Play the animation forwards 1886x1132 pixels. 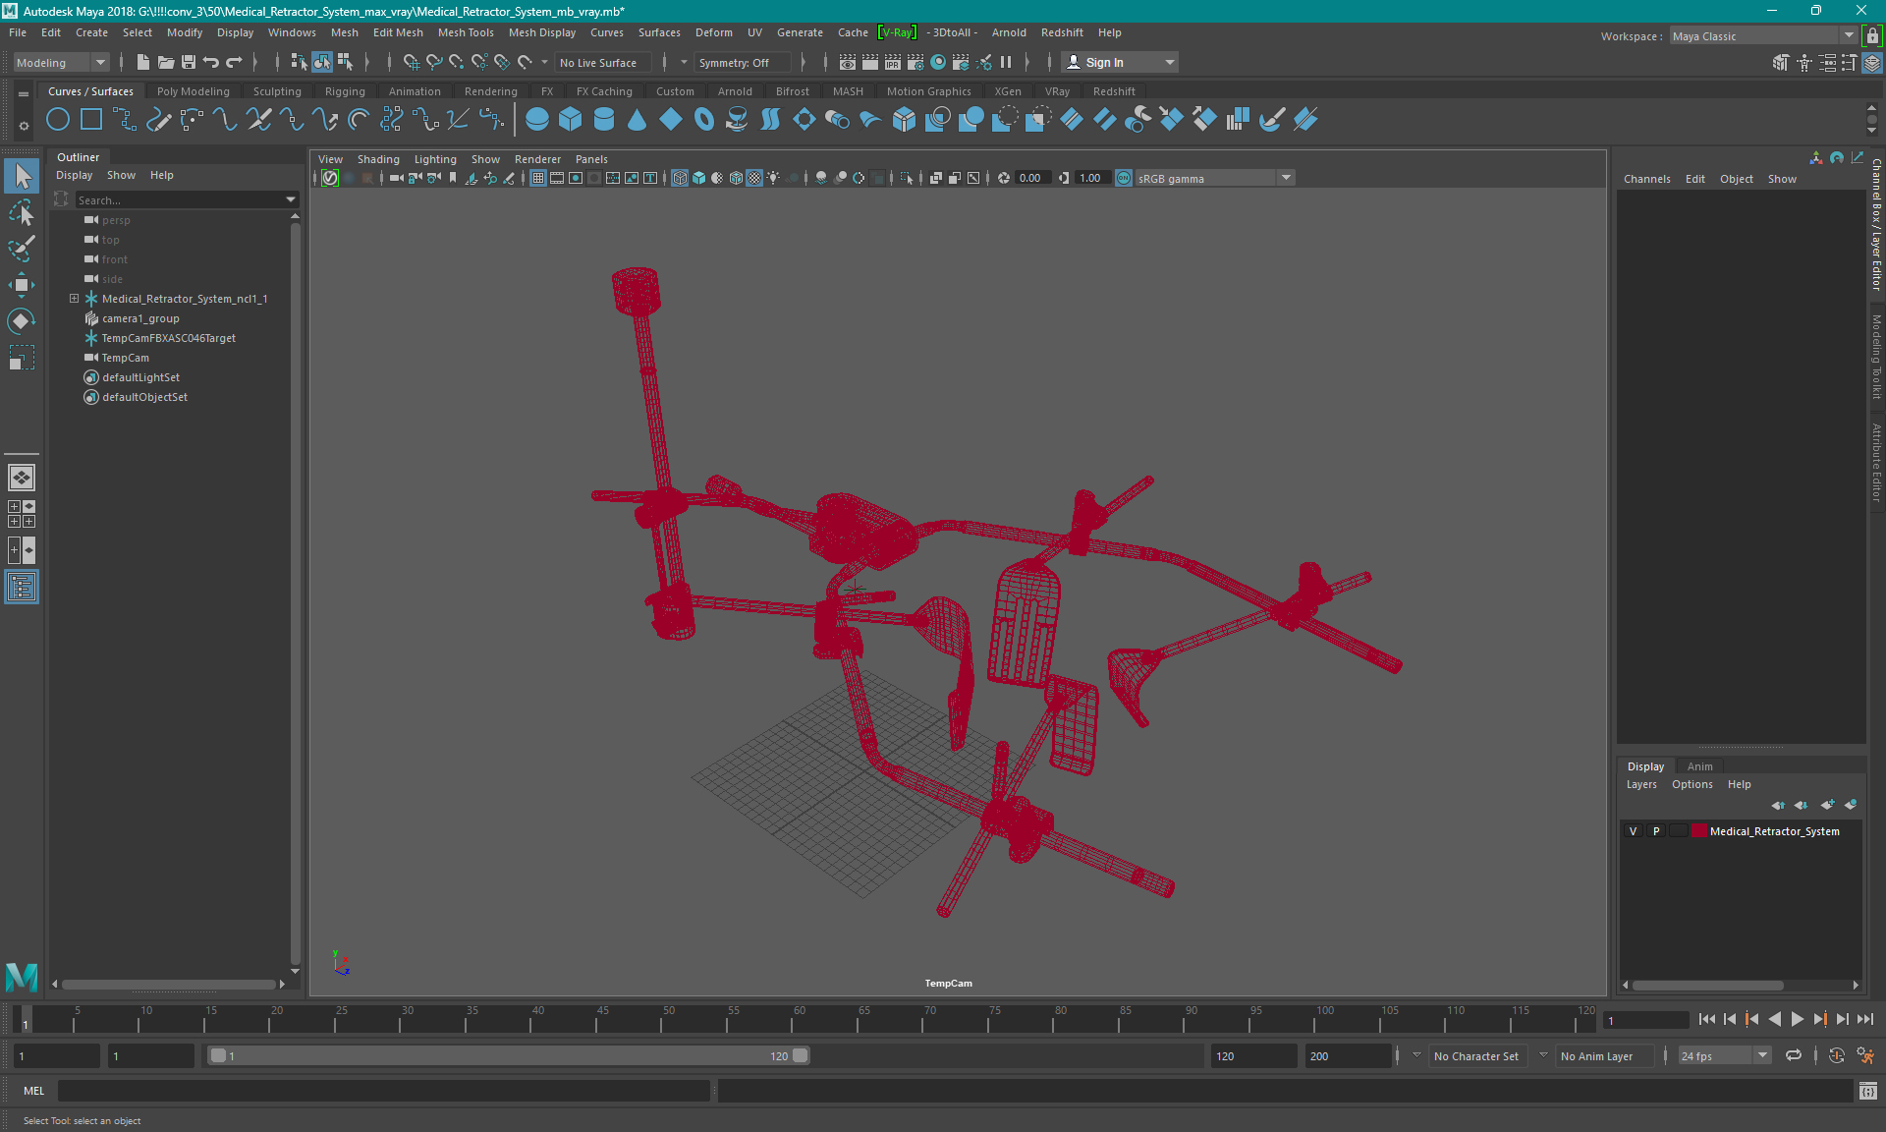pyautogui.click(x=1797, y=1020)
